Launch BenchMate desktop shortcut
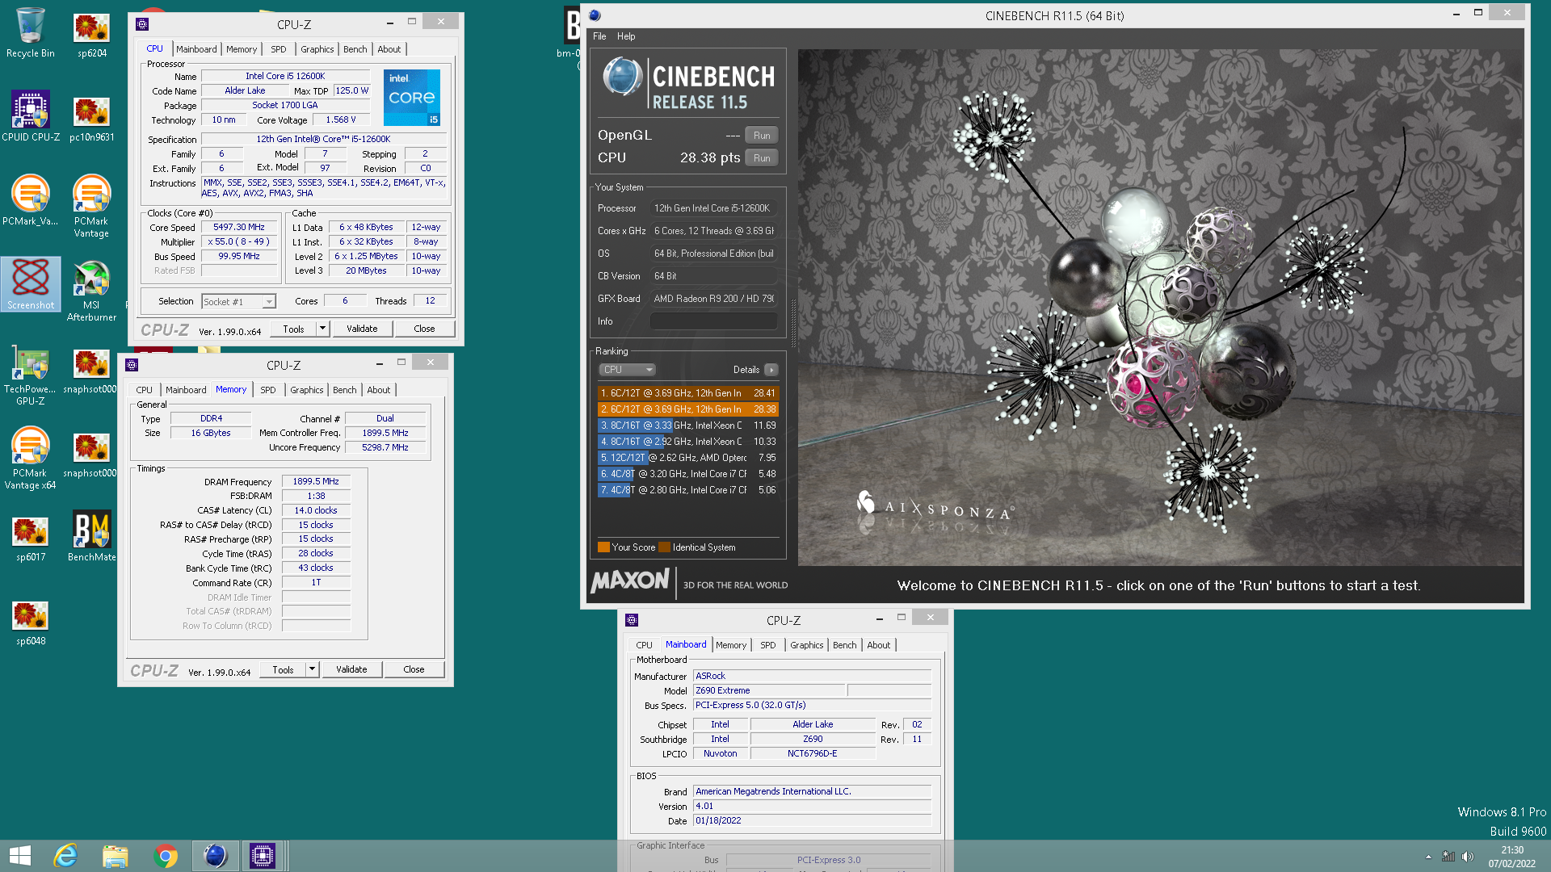The image size is (1551, 872). 91,536
